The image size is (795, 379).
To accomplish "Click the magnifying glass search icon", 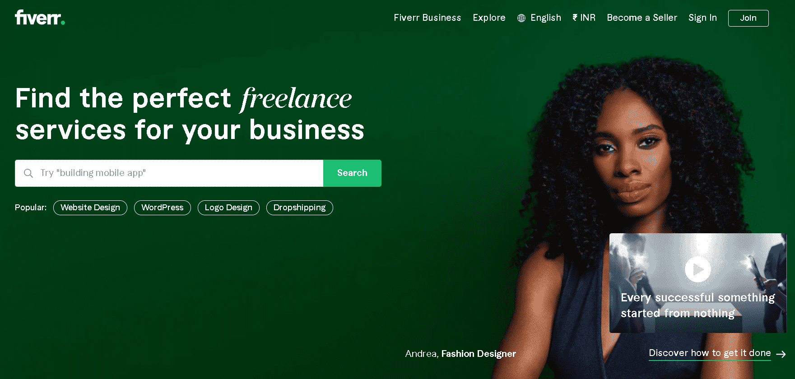I will pyautogui.click(x=28, y=173).
